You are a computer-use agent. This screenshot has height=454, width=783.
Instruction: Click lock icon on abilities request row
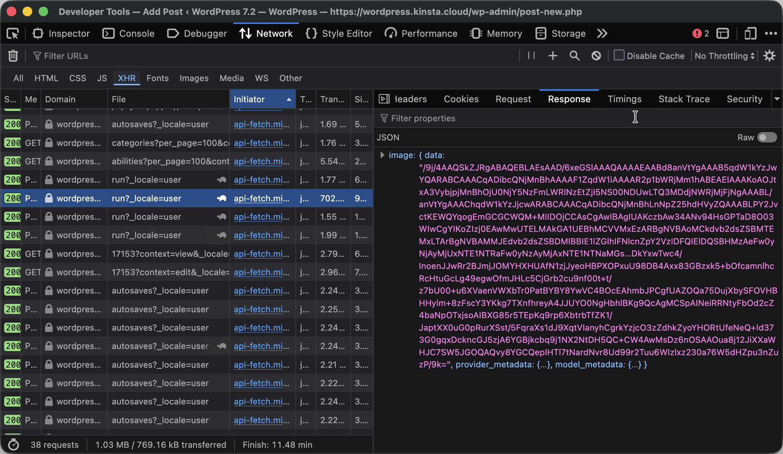(x=49, y=161)
